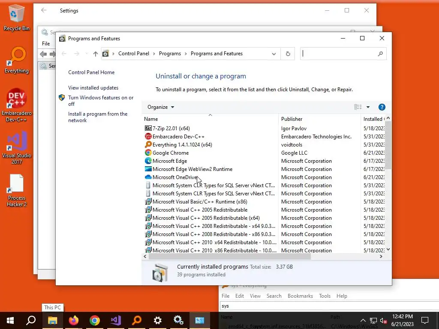This screenshot has height=329, width=439.
Task: Open the View menu in the Everything window
Action: tap(255, 296)
